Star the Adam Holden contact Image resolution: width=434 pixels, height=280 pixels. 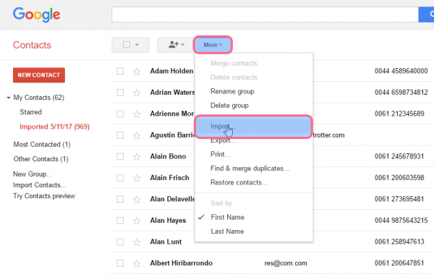tap(137, 72)
